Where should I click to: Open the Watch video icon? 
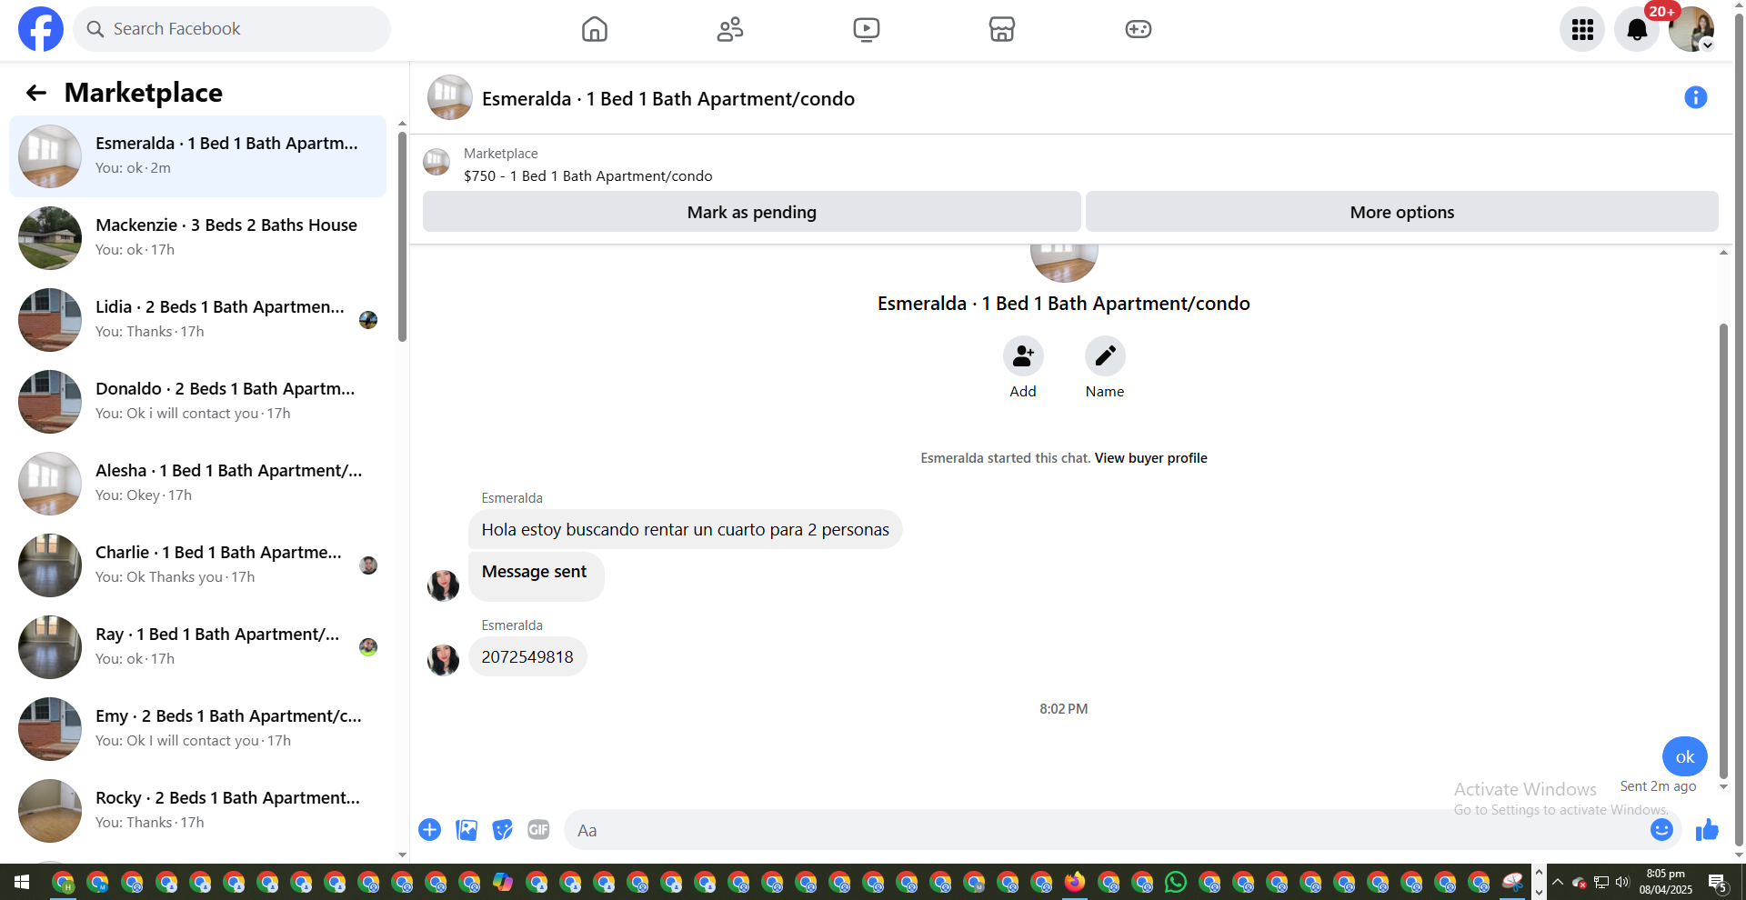(x=867, y=29)
